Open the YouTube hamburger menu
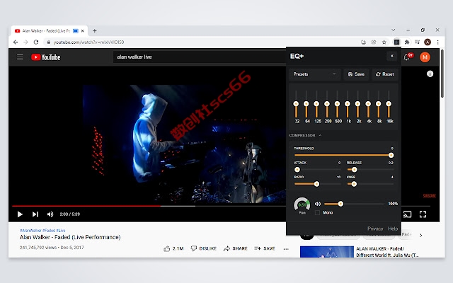 [x=20, y=57]
